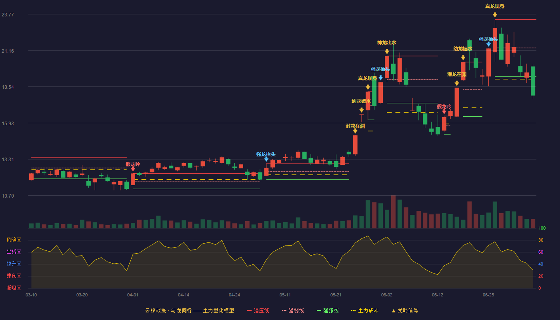This screenshot has height=320, width=560.
Task: Hide the 龙吟信号 signal markers
Action: [x=405, y=310]
